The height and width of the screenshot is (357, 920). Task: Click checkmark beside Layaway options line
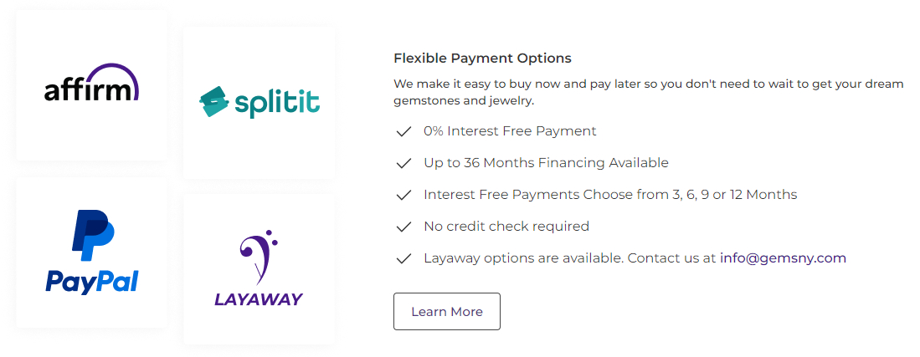pyautogui.click(x=403, y=258)
